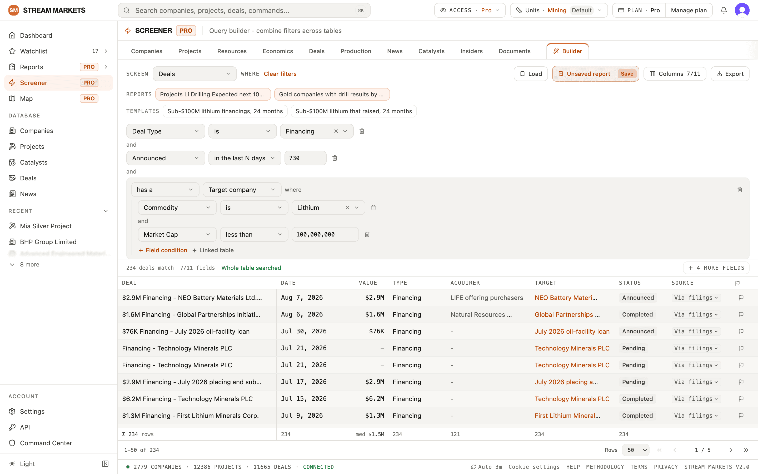The image size is (758, 474).
Task: Delete the Commodity is Lithium condition
Action: pyautogui.click(x=373, y=208)
